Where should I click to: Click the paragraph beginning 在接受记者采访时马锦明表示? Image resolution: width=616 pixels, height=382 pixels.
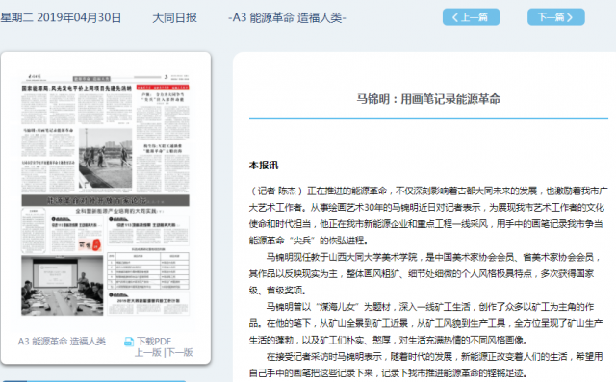pyautogui.click(x=425, y=365)
